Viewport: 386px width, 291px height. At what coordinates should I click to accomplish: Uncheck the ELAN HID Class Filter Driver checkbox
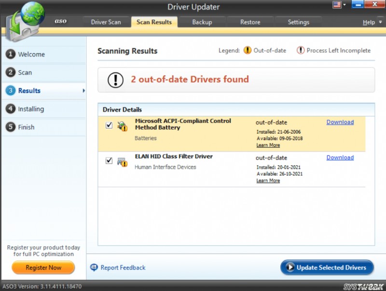[109, 161]
